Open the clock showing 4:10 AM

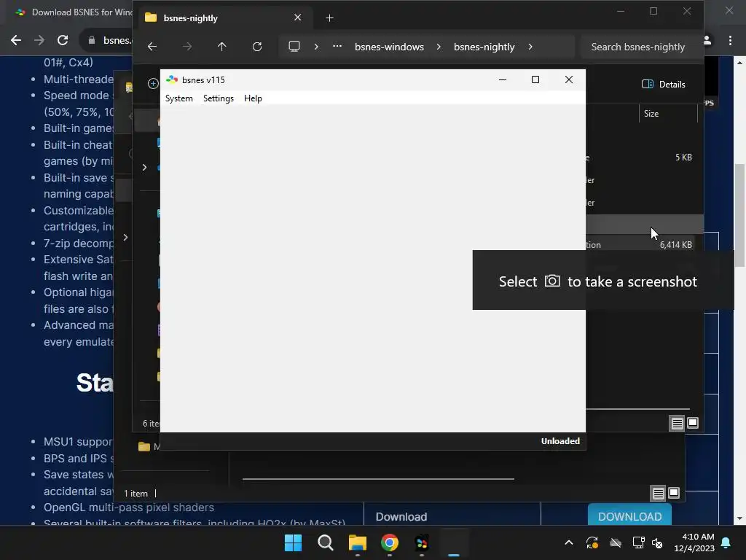694,542
